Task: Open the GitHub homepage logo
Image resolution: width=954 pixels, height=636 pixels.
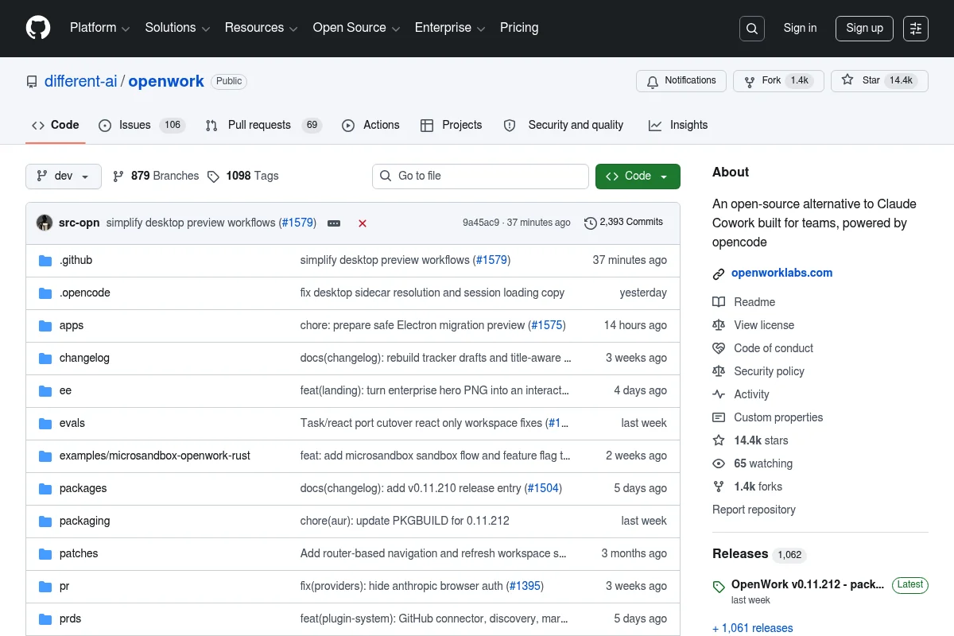Action: 38,28
